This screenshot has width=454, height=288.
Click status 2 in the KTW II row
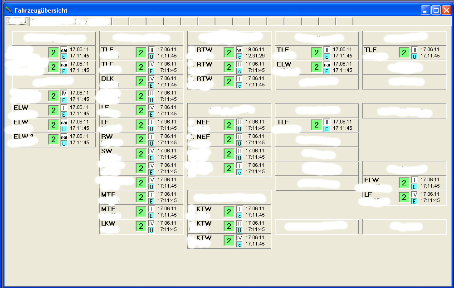tap(229, 226)
